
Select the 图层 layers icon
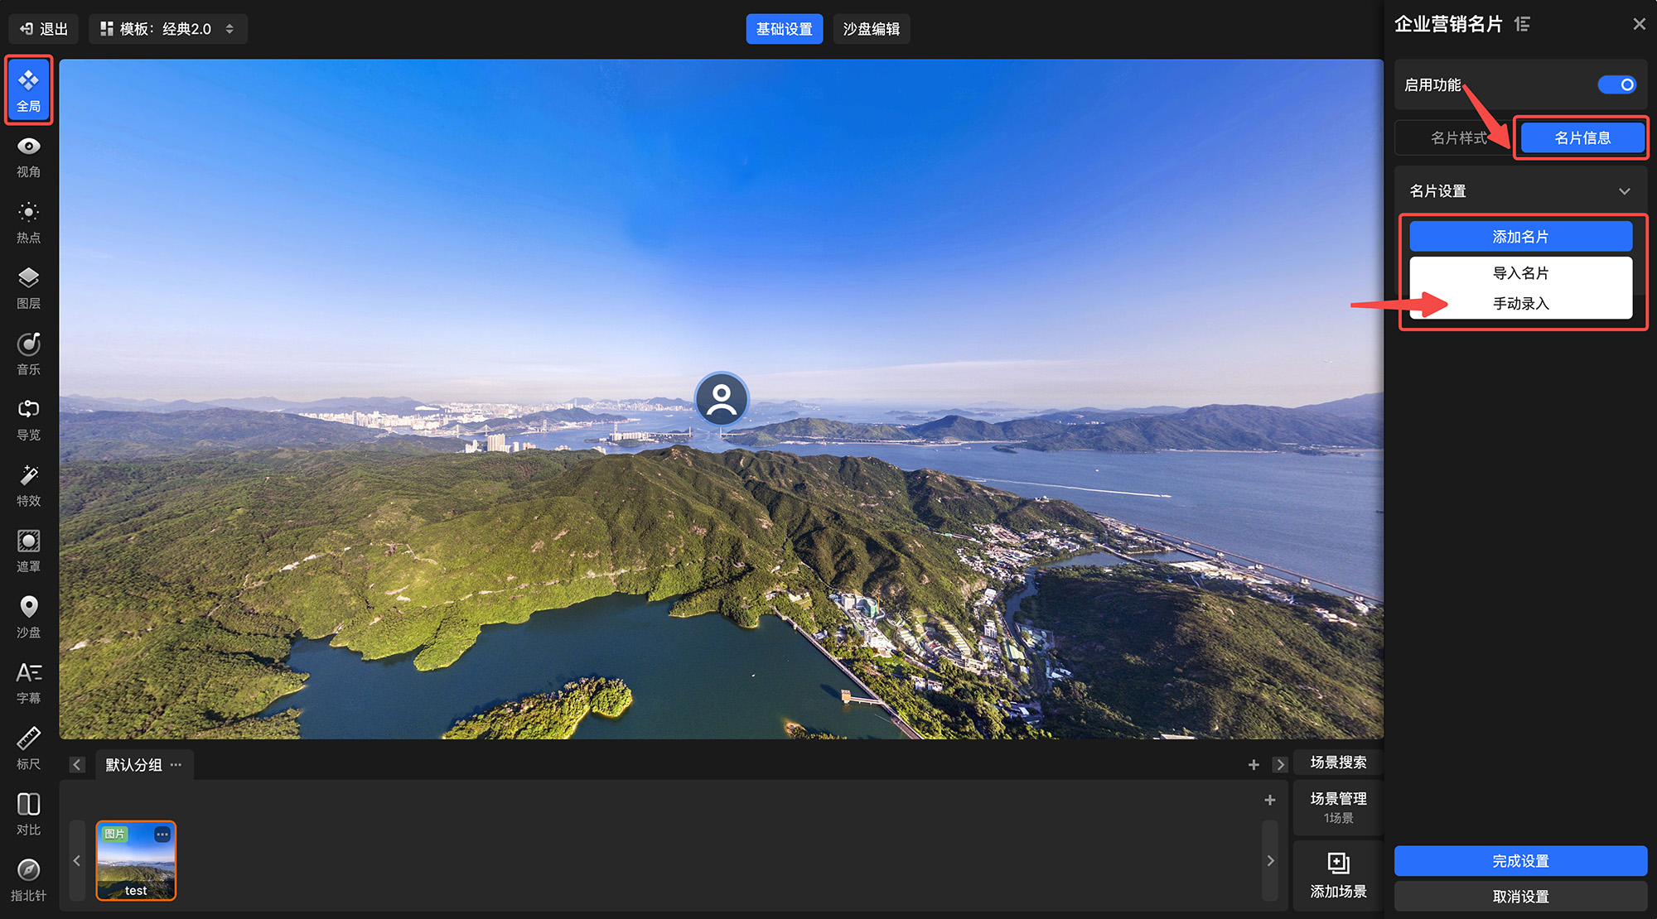coord(28,287)
